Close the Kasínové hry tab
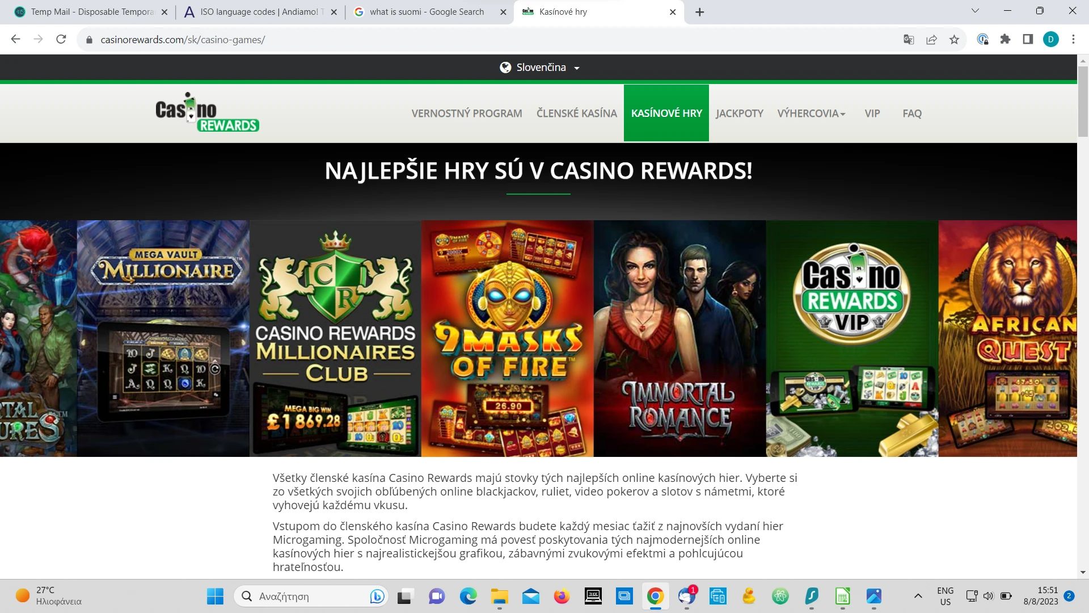The image size is (1089, 613). [673, 12]
